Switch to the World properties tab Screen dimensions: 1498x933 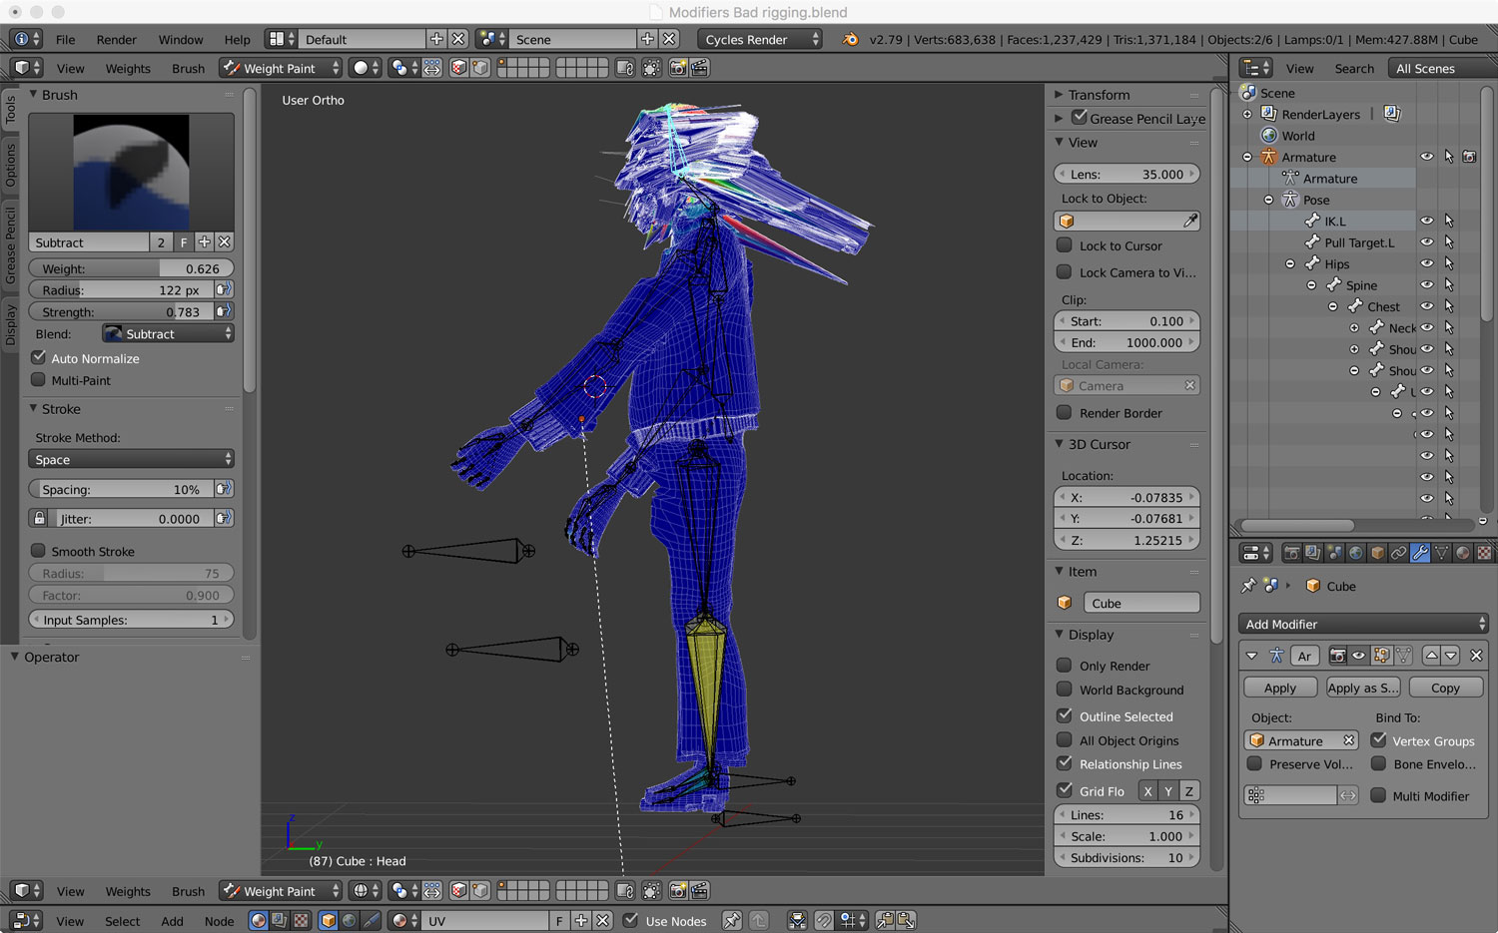(1355, 553)
